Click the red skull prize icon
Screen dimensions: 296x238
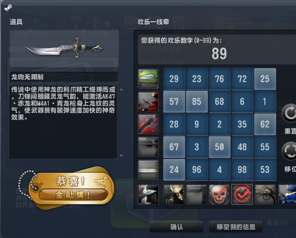pos(219,194)
